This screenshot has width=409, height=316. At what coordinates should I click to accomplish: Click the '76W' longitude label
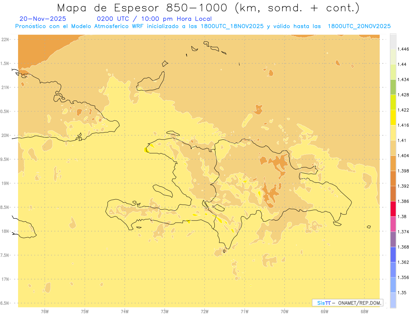45,311
